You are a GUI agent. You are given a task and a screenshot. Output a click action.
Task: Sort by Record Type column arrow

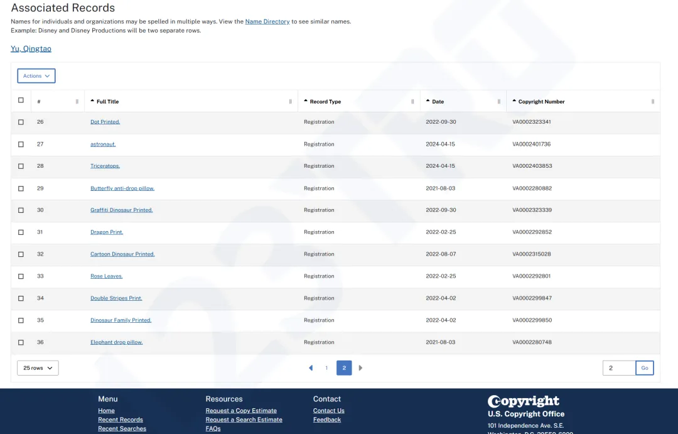[x=306, y=101]
